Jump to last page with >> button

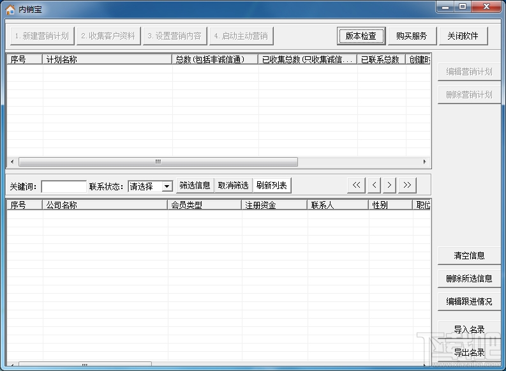point(407,185)
